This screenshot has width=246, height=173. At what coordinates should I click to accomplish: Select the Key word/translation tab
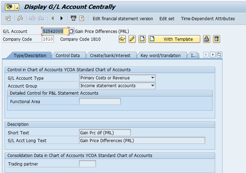[161, 55]
